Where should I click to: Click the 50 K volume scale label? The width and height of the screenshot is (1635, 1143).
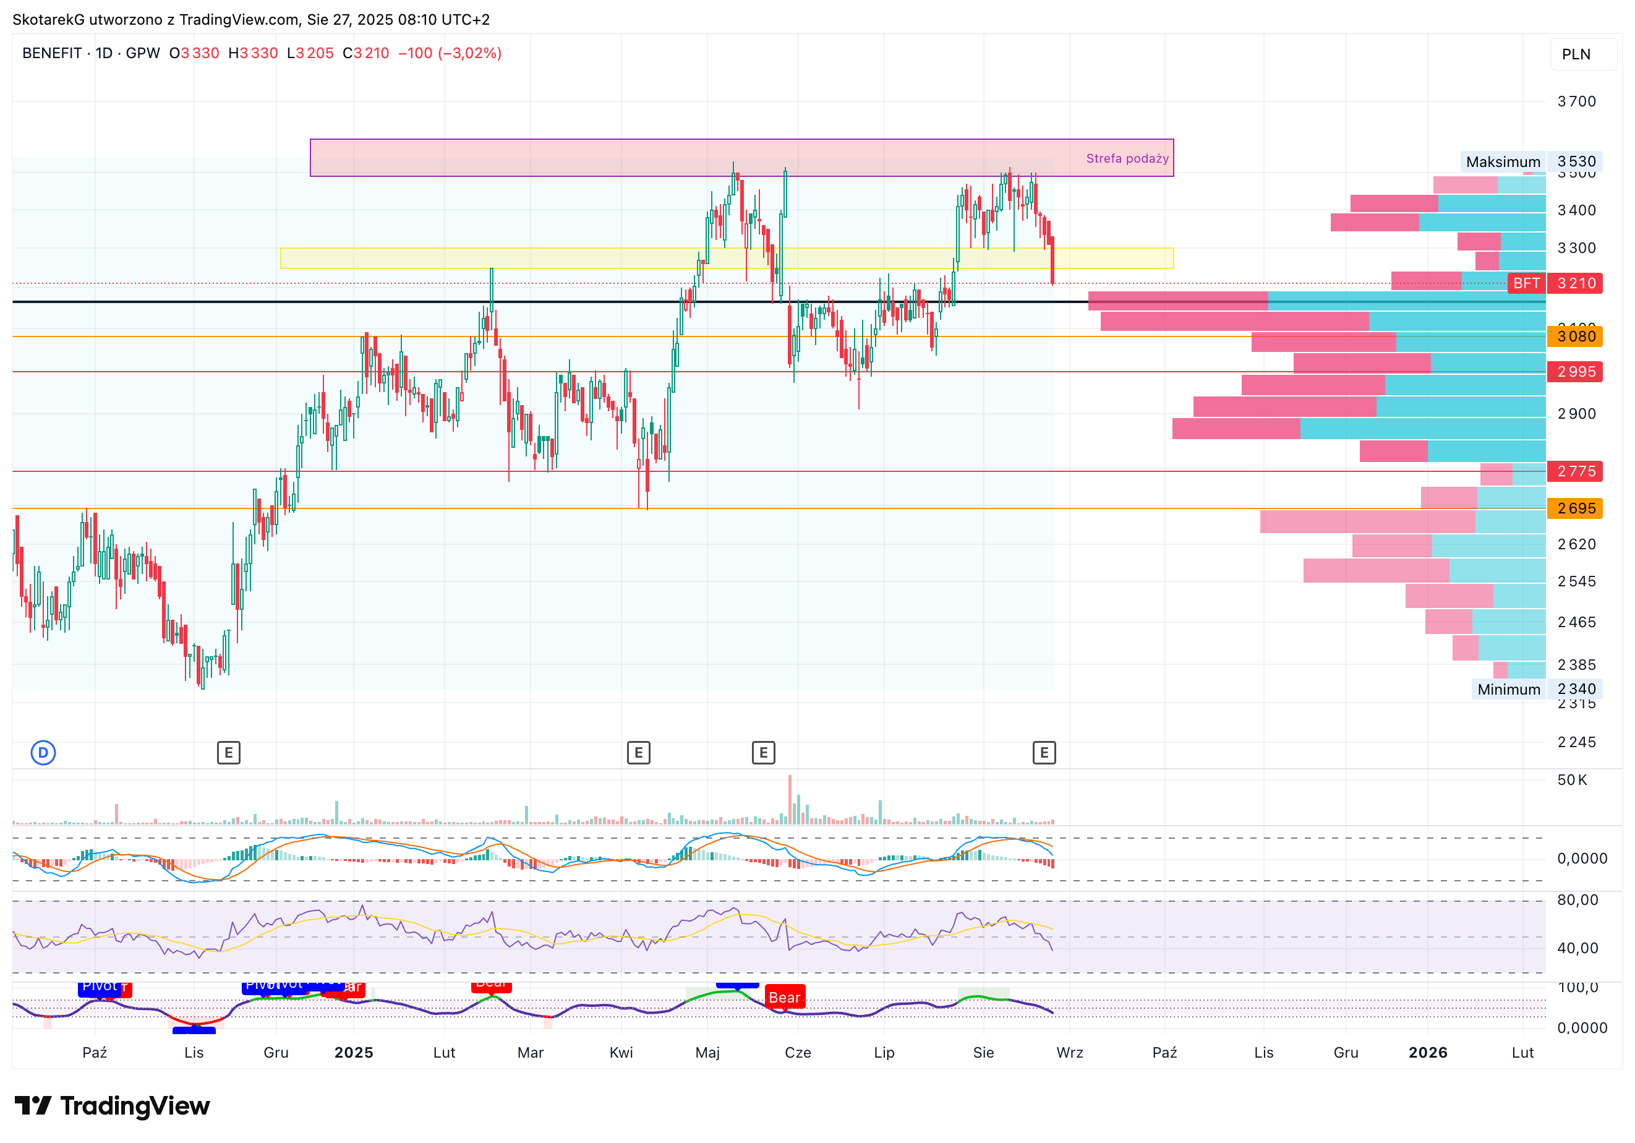(x=1572, y=780)
